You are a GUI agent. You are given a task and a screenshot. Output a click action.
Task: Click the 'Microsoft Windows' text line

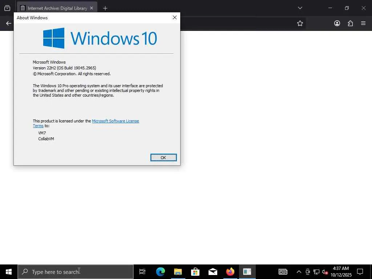pyautogui.click(x=49, y=62)
